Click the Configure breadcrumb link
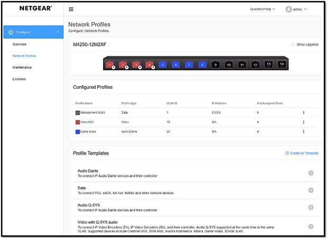 [x=76, y=31]
